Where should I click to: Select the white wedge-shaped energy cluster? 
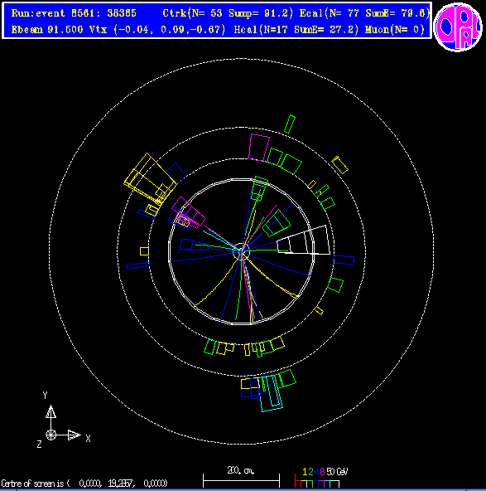pyautogui.click(x=303, y=241)
